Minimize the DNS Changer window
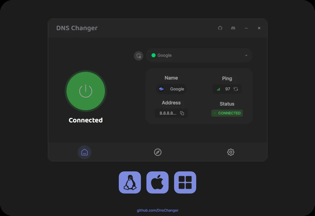The height and width of the screenshot is (216, 315). pos(246,28)
